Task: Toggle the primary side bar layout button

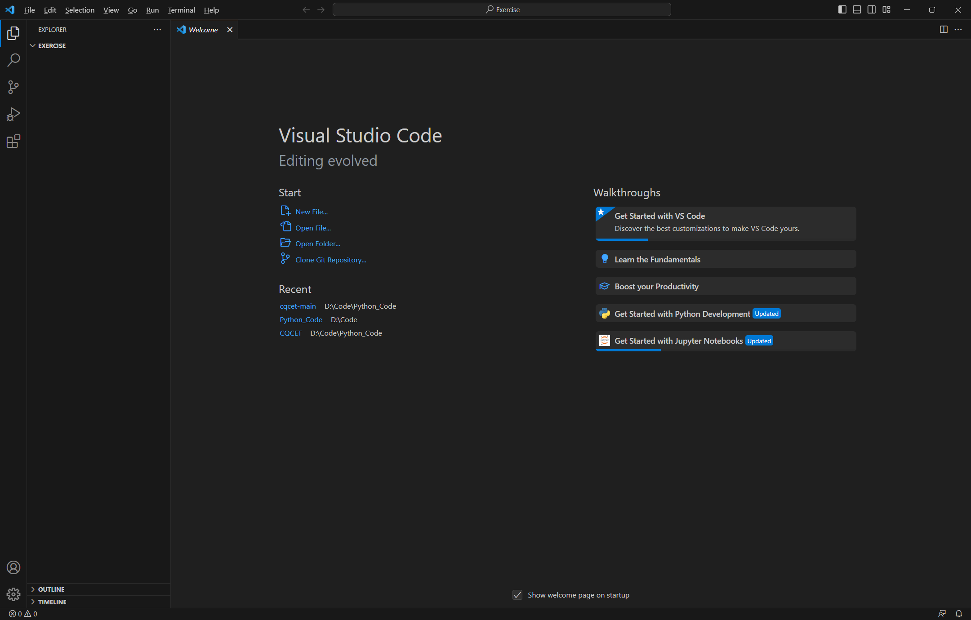Action: pyautogui.click(x=842, y=9)
